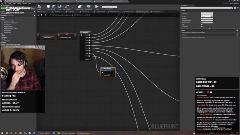Open Details view options eye icon

[x=238, y=8]
